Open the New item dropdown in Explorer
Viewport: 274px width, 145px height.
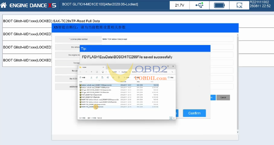(83, 77)
